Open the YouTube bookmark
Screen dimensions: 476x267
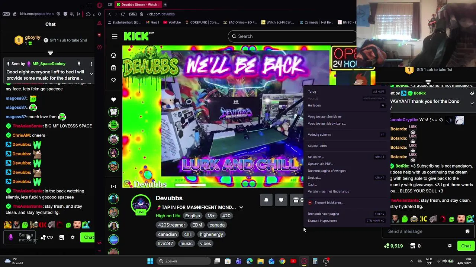172,22
